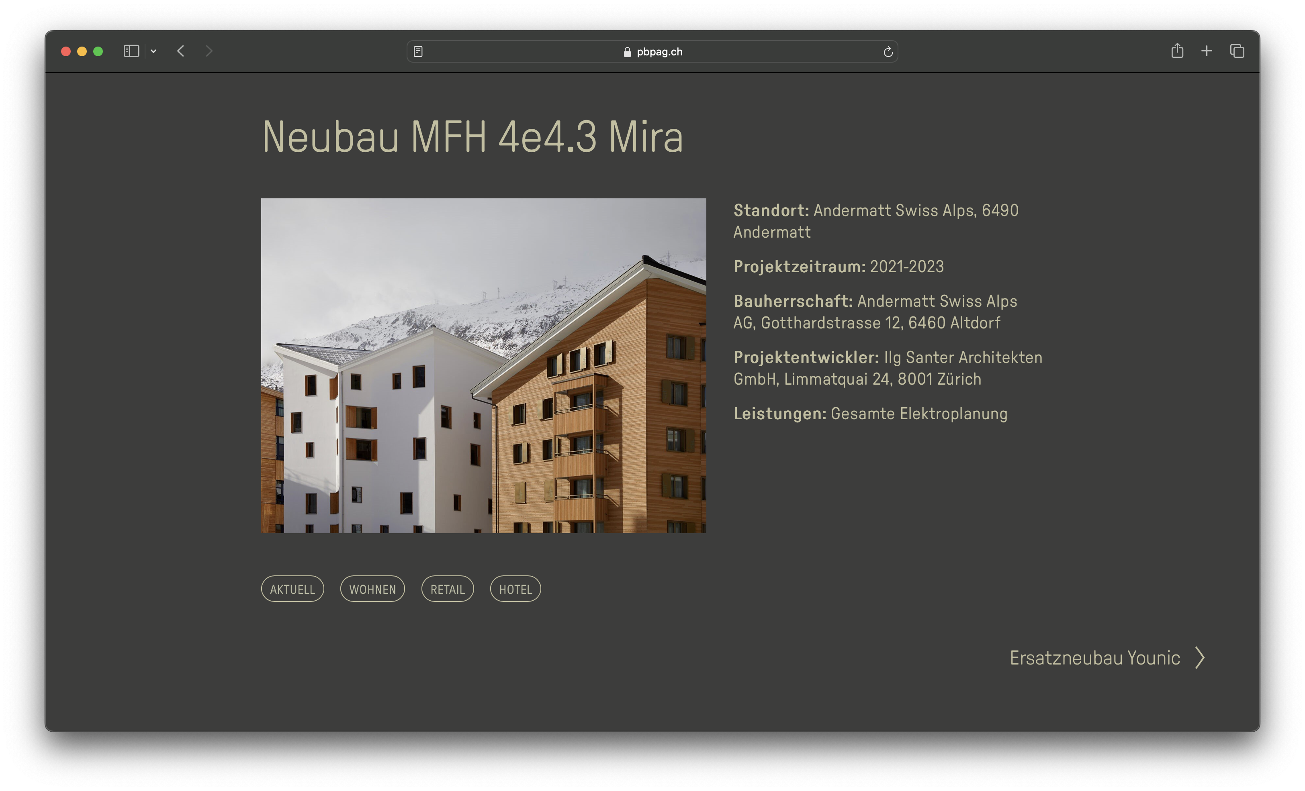Image resolution: width=1305 pixels, height=791 pixels.
Task: Select the HOTEL filter tag
Action: [515, 589]
